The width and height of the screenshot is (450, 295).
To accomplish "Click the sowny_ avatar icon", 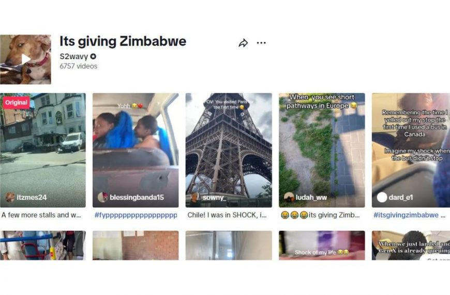I will pyautogui.click(x=196, y=197).
